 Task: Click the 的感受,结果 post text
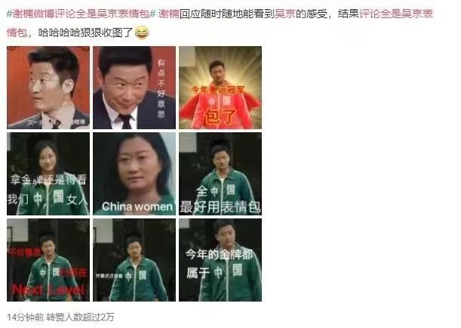point(327,14)
